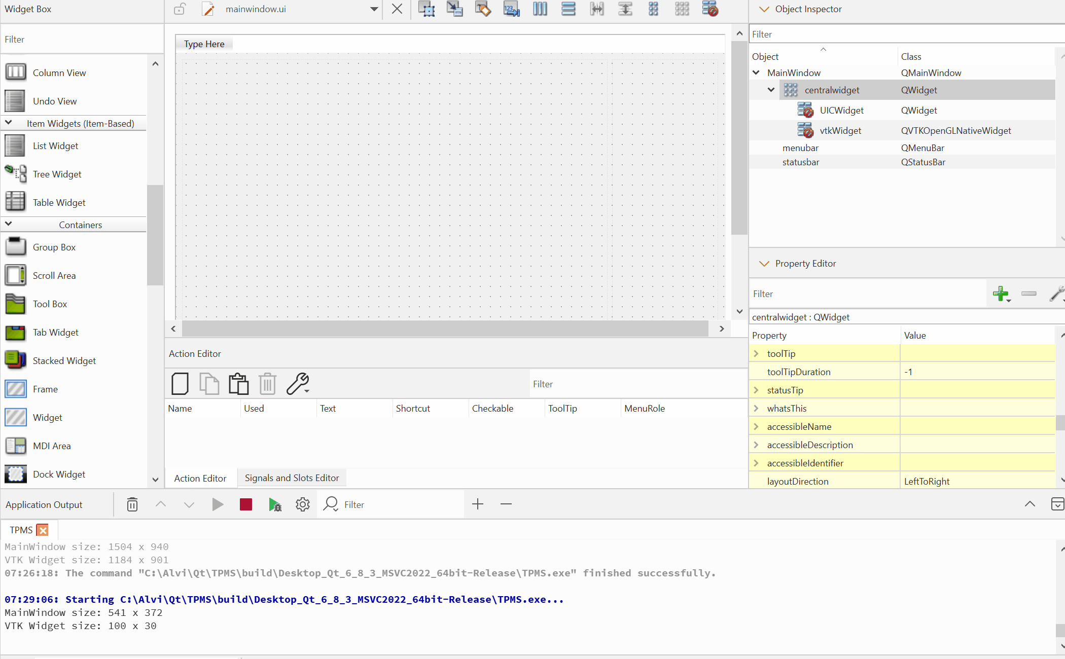Click Break Layout toolbar icon
This screenshot has width=1065, height=659.
pos(710,9)
